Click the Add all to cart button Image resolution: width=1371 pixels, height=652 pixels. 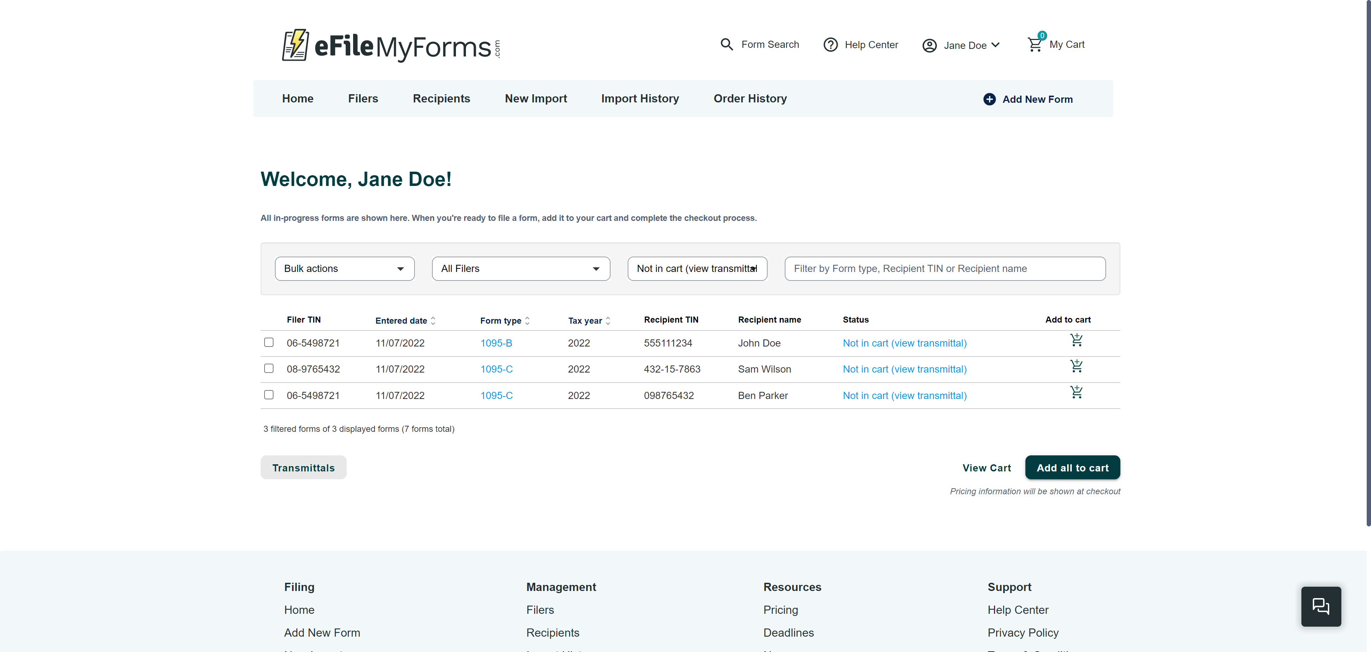pos(1073,467)
